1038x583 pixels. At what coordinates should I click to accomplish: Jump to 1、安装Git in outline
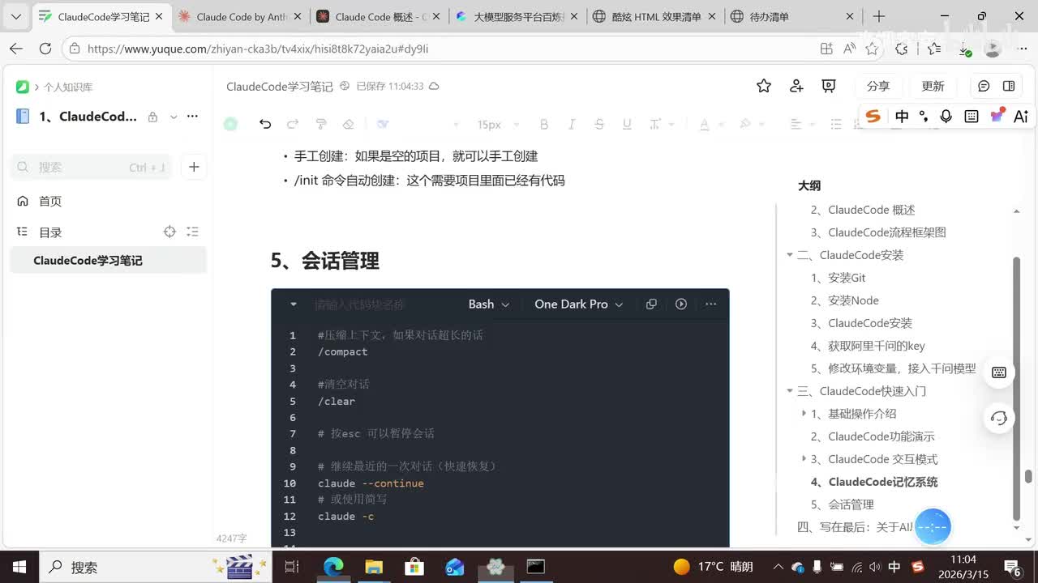[838, 278]
